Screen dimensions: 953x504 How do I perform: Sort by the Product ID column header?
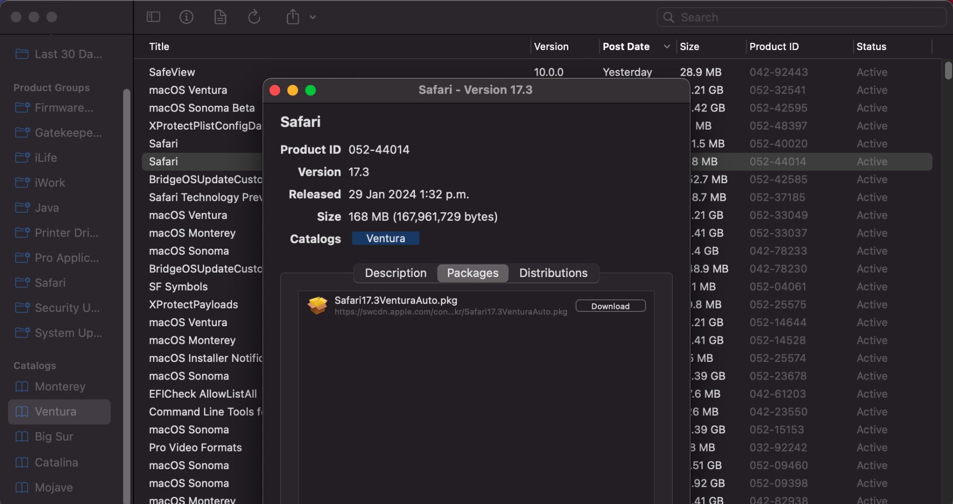pyautogui.click(x=774, y=47)
